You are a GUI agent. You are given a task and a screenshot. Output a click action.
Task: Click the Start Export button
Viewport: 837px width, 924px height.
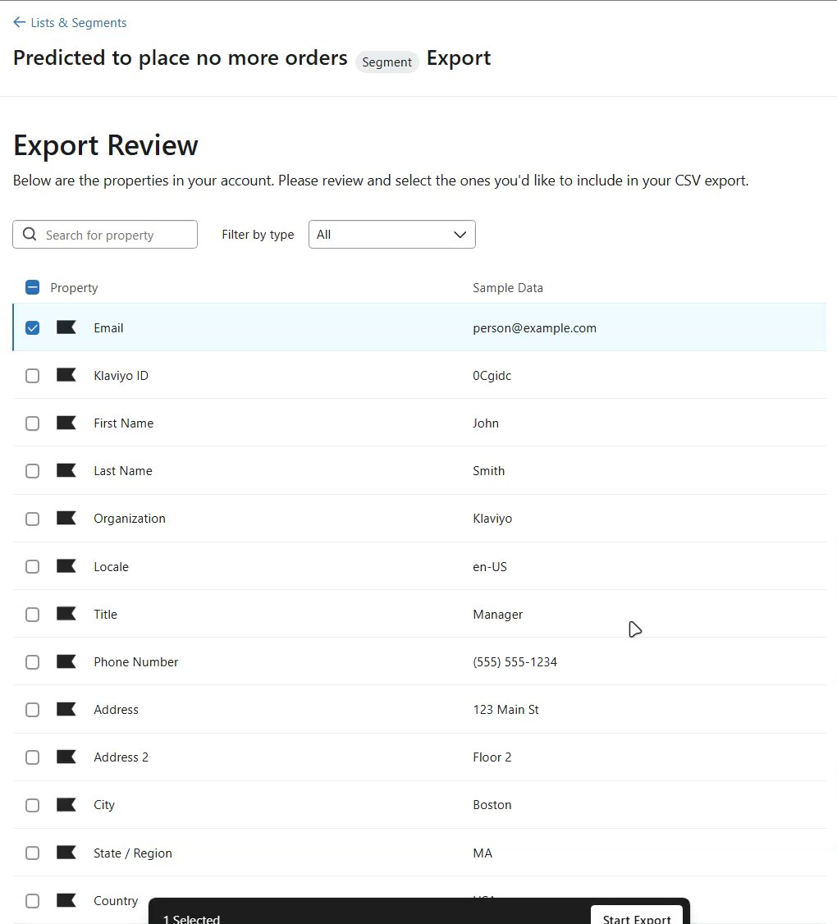[637, 917]
